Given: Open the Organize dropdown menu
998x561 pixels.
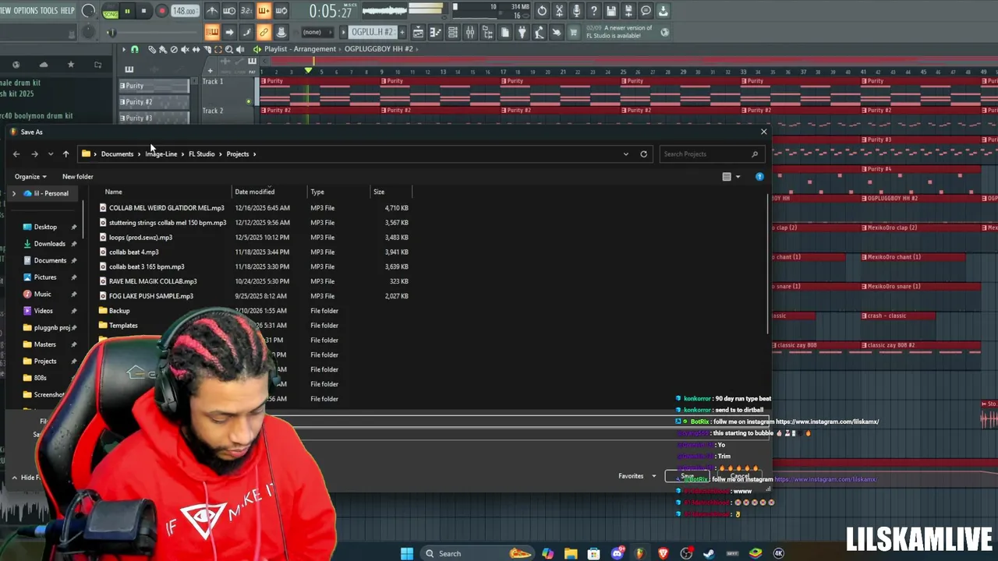Looking at the screenshot, I should coord(30,177).
